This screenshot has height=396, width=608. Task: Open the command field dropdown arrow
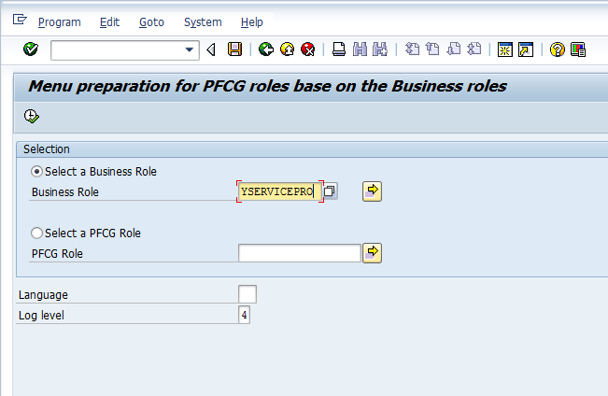coord(190,49)
